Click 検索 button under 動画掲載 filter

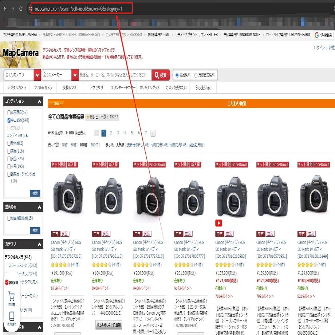point(35,230)
